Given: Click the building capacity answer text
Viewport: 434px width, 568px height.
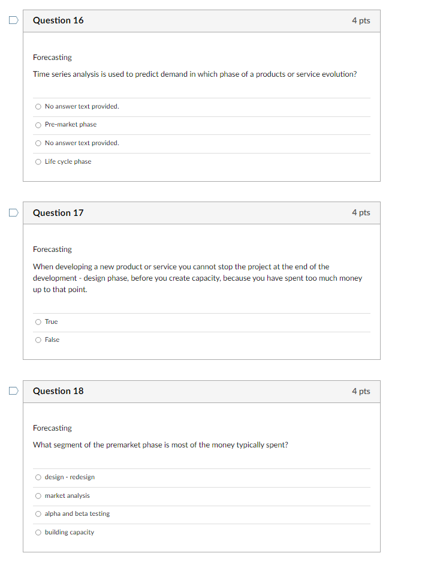Looking at the screenshot, I should tap(68, 532).
